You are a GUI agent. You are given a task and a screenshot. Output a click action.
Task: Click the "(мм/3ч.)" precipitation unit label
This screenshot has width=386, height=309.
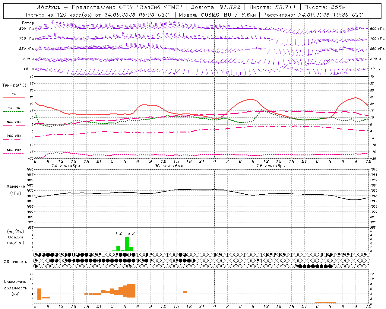coord(16,231)
